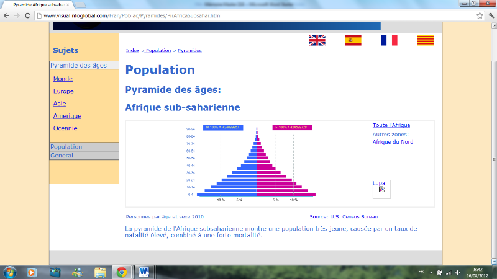Open the Chrome wrench settings menu
This screenshot has width=497, height=279.
(x=491, y=15)
